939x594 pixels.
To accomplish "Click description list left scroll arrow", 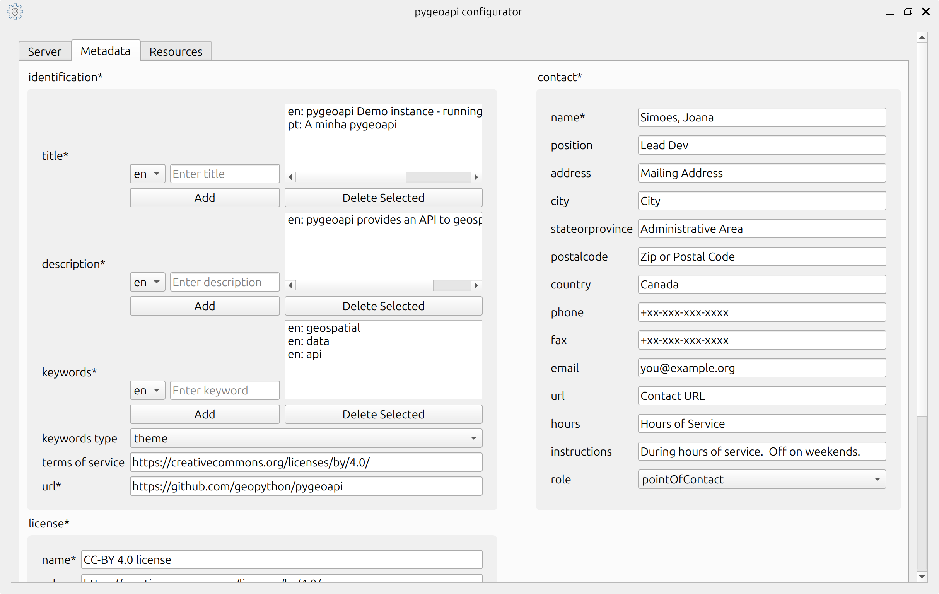I will 290,285.
